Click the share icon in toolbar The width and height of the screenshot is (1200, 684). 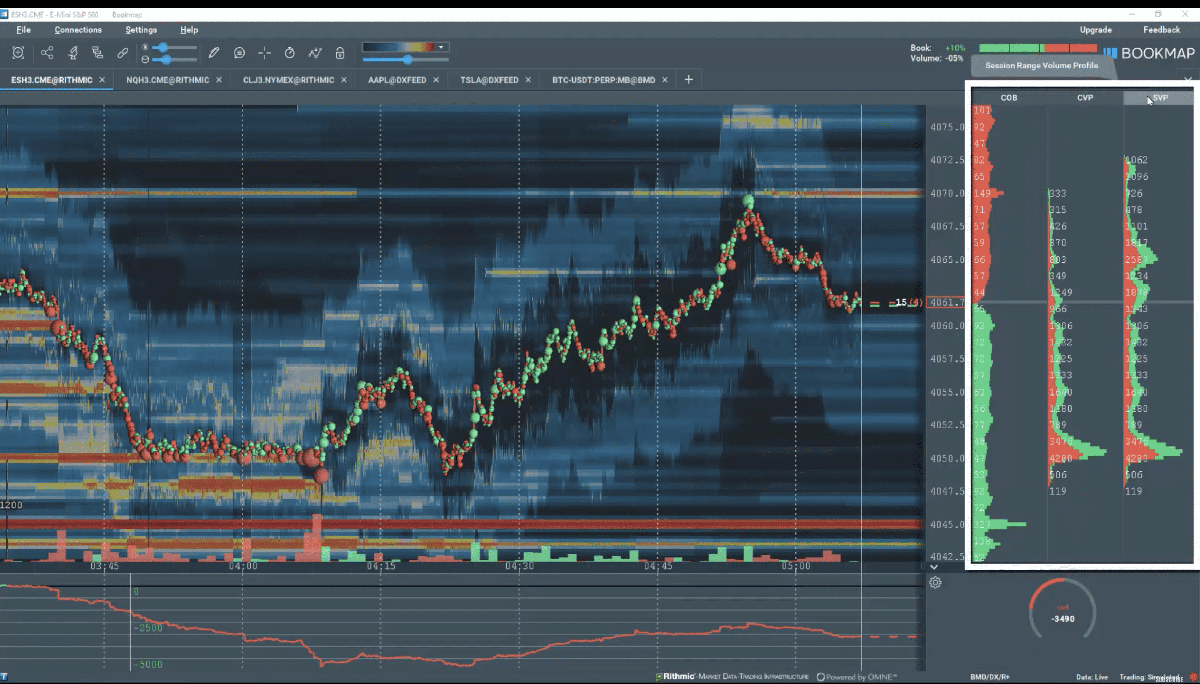point(47,52)
